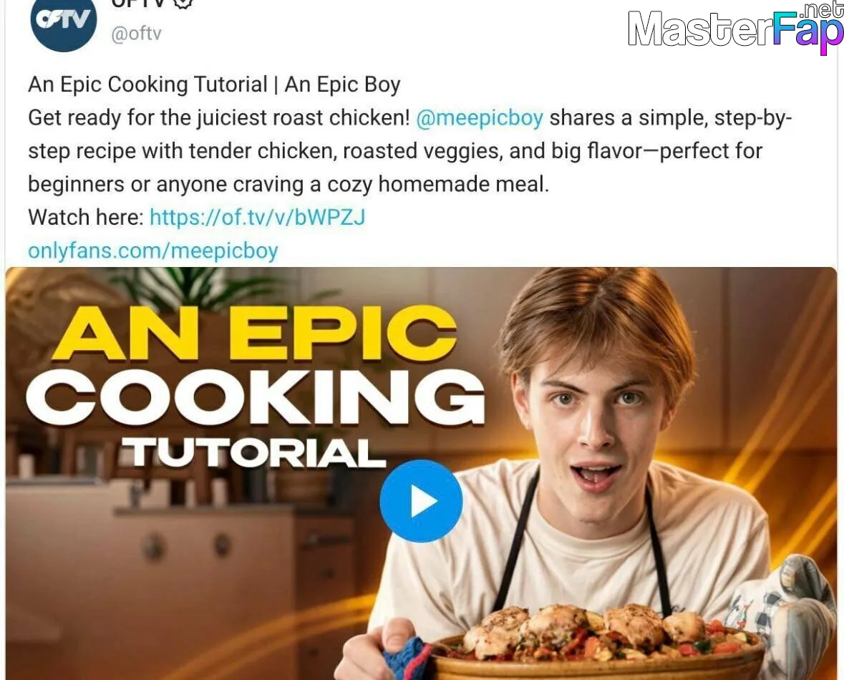Screen dimensions: 844x680
Task: Click the yellow AN EPIC thumbnail text
Action: click(255, 333)
